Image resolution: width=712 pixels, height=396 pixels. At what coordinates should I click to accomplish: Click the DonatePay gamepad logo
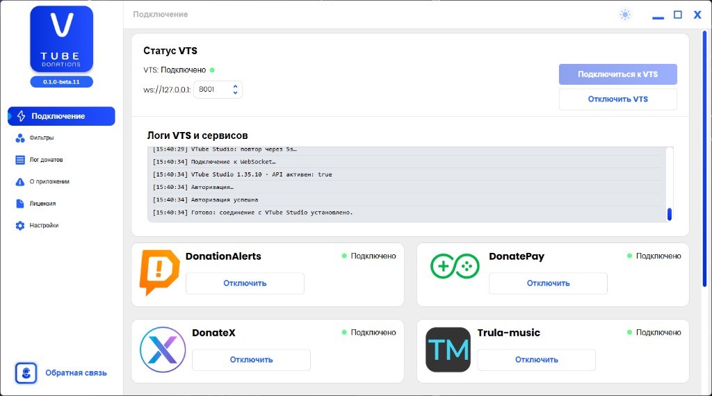pos(455,266)
